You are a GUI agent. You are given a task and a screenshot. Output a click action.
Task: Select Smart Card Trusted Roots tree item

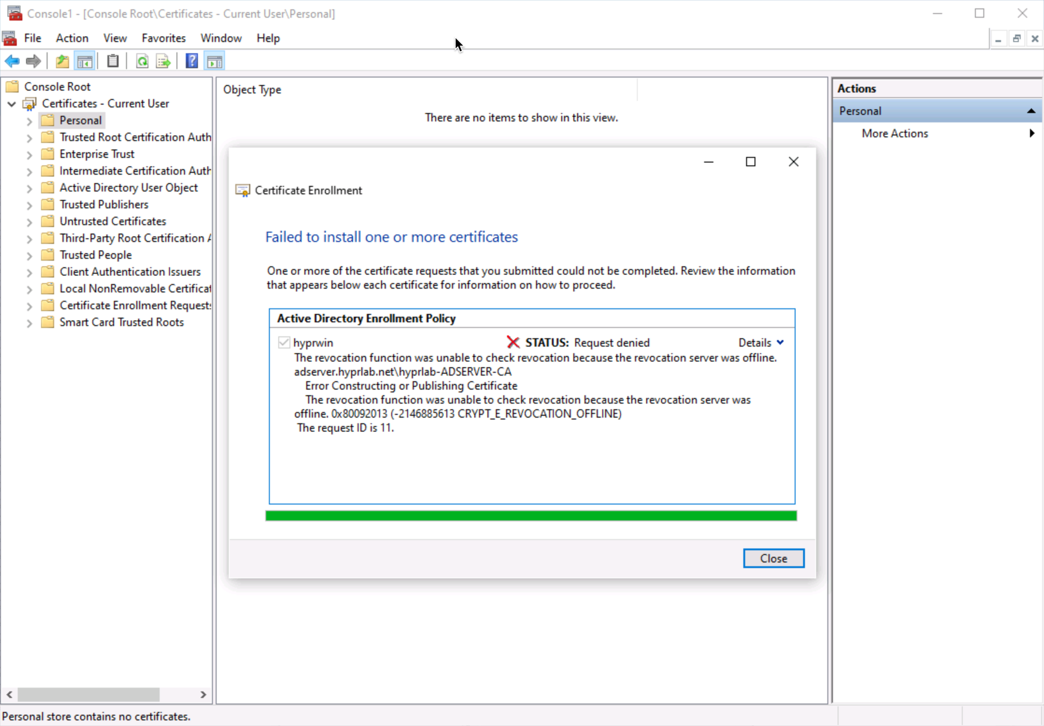[121, 322]
